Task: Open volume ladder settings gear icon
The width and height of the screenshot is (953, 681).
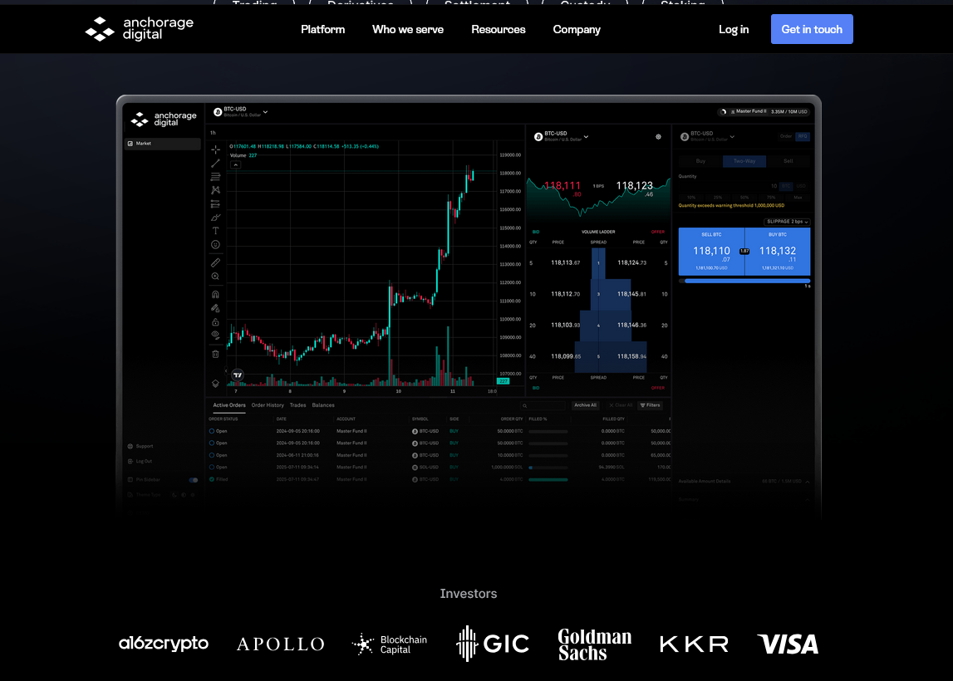Action: coord(658,137)
